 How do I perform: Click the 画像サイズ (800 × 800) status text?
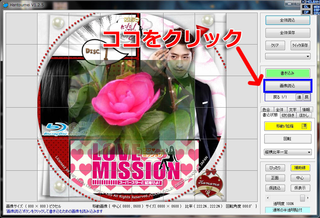click(x=33, y=206)
